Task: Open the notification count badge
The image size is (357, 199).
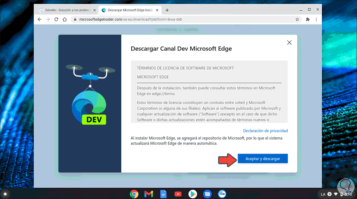Action: click(330, 194)
